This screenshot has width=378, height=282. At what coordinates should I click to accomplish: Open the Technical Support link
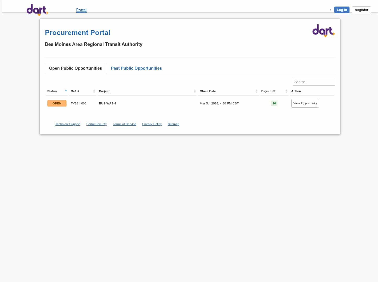coord(68,124)
